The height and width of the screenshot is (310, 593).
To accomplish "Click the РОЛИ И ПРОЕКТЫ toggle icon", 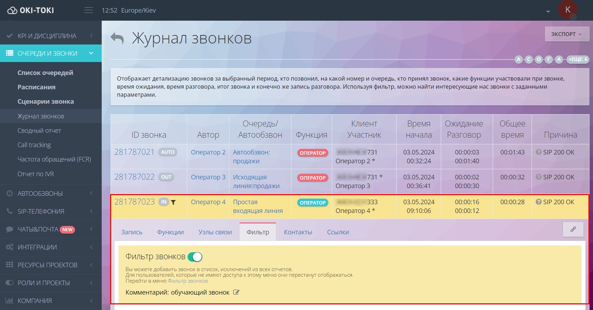I will [x=10, y=283].
